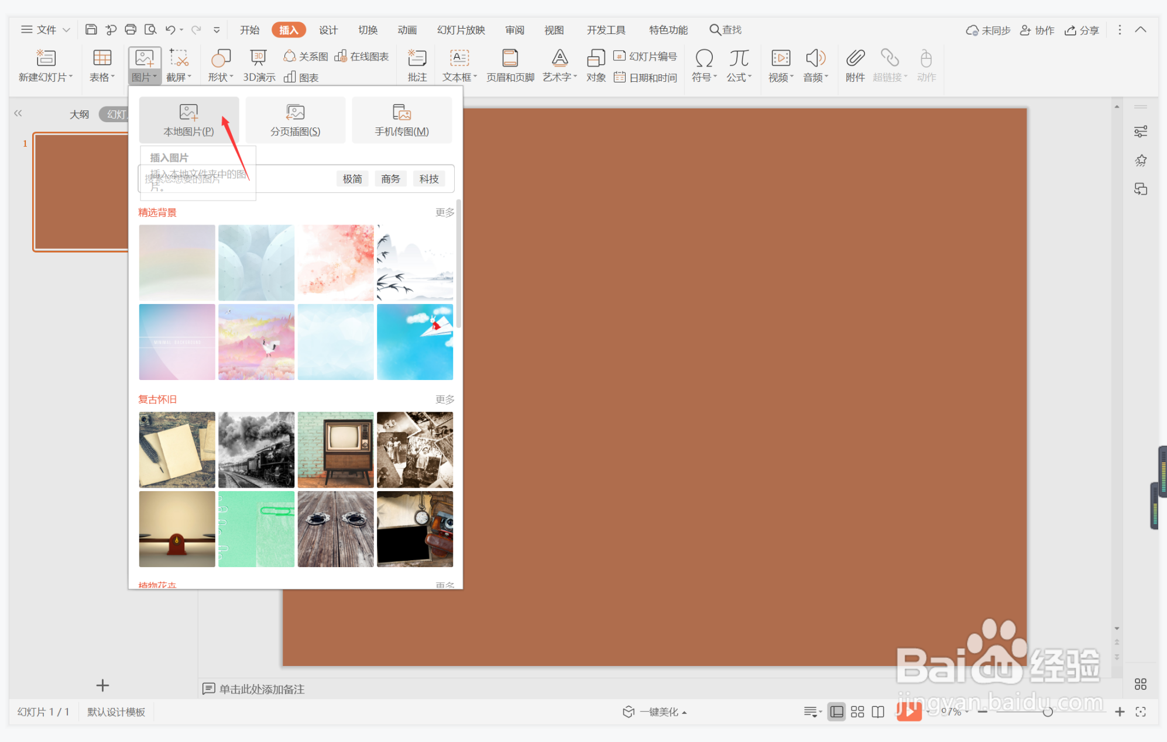1167x742 pixels.
Task: Click the add slide plus button
Action: [102, 685]
